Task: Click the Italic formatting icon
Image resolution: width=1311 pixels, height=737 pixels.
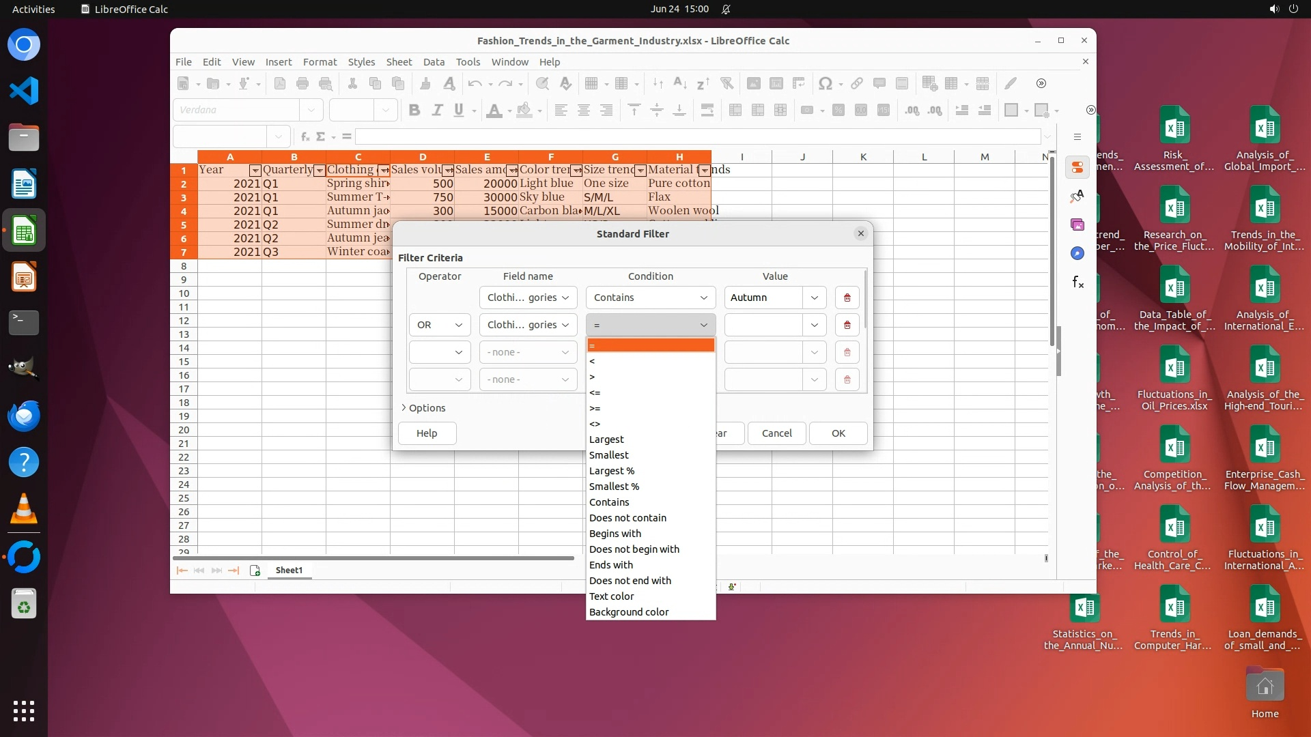Action: coord(437,111)
